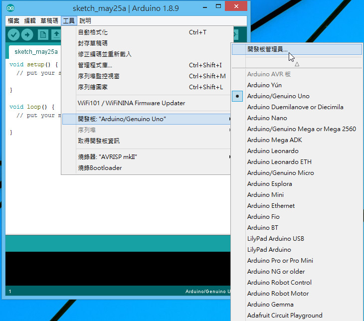Open the 說明 menu
Viewport: 364px width, 321px height.
(85, 21)
